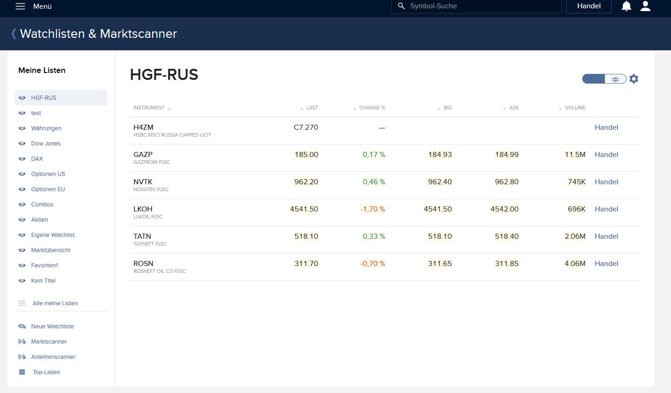The image size is (671, 393).
Task: Click TATN bid price 518.10
Action: [x=440, y=236]
